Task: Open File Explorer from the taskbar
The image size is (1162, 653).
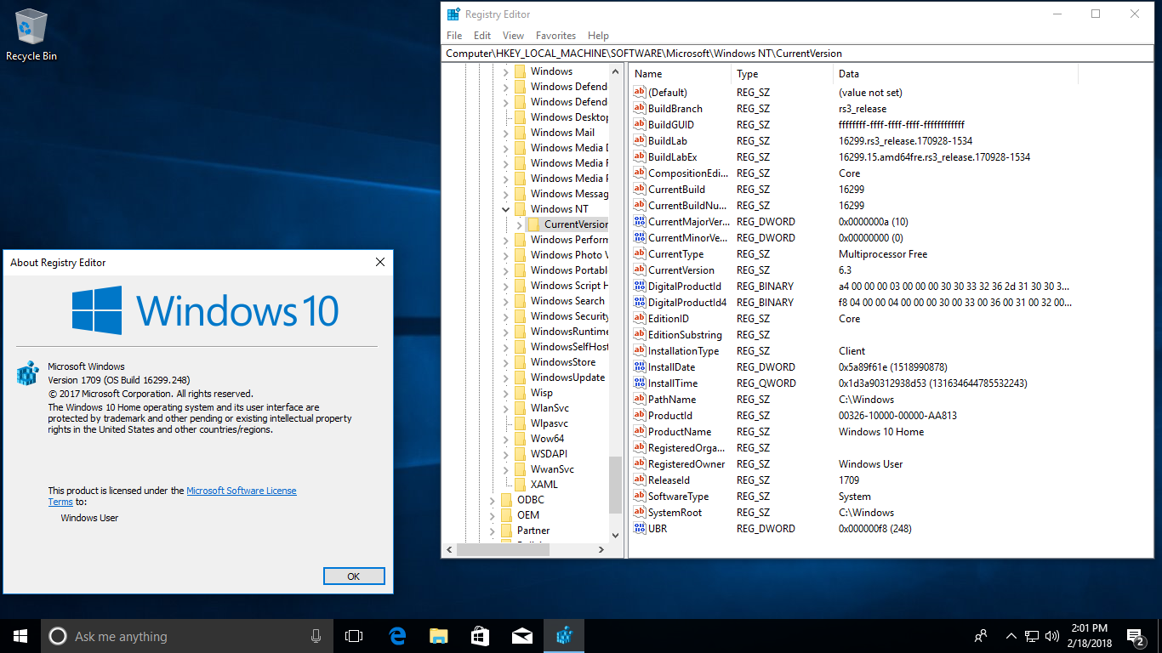Action: click(x=439, y=636)
